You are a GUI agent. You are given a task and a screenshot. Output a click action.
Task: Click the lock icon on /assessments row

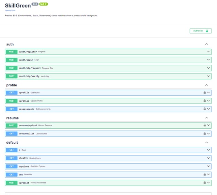[204, 109]
